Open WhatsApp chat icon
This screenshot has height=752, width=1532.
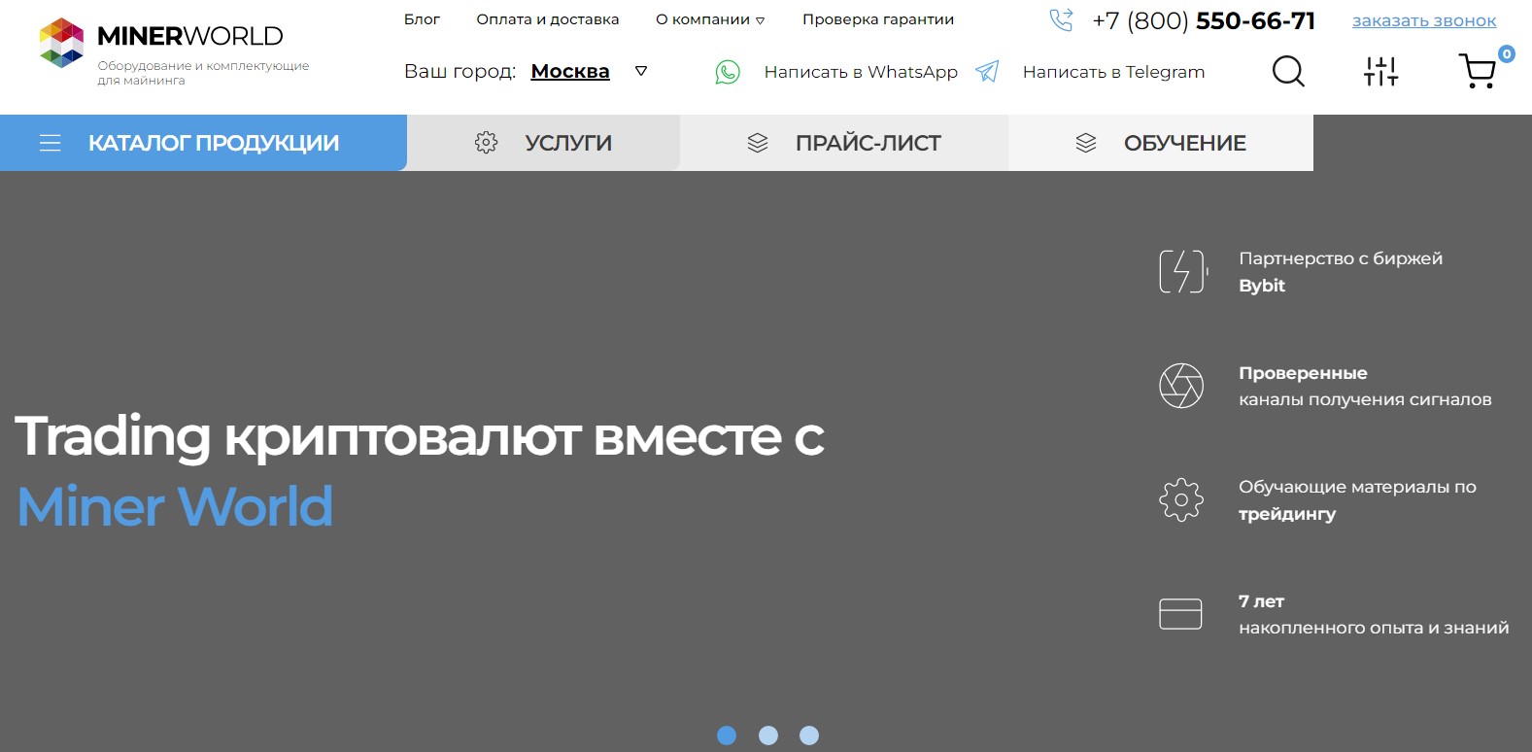[728, 72]
